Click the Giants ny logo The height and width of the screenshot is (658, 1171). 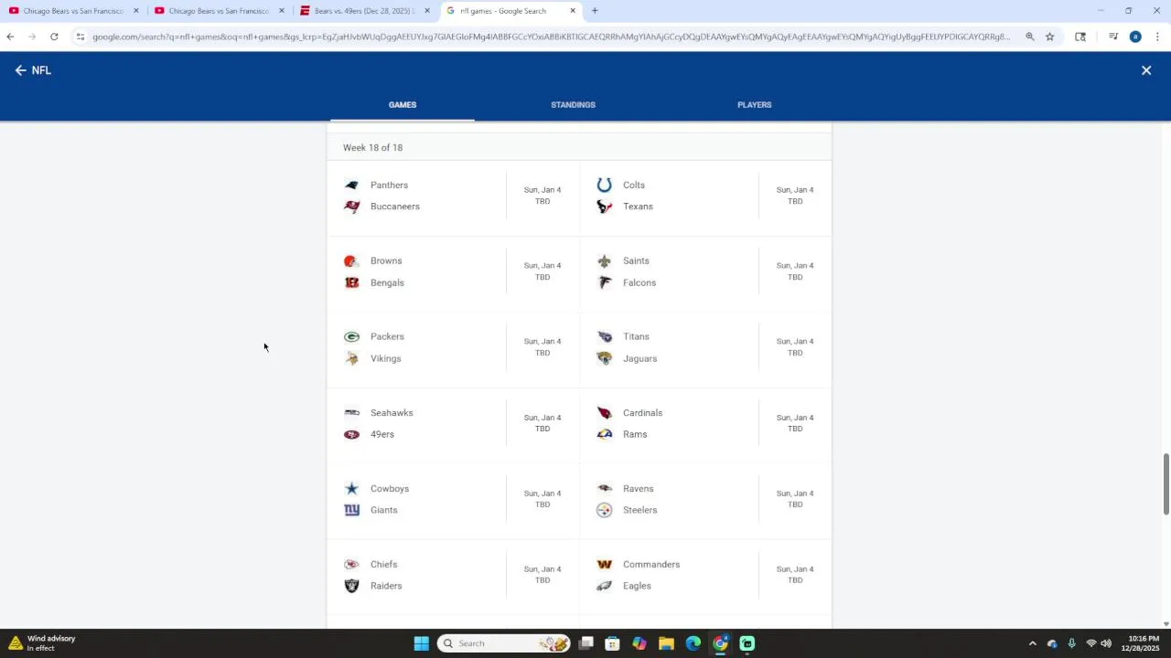(351, 510)
